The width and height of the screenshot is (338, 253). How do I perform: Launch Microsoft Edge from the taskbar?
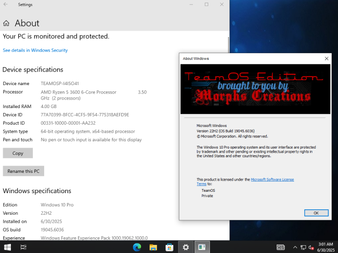coord(137,247)
